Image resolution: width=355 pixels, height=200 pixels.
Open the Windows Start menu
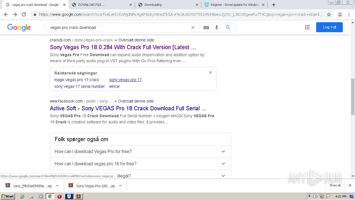click(x=8, y=196)
